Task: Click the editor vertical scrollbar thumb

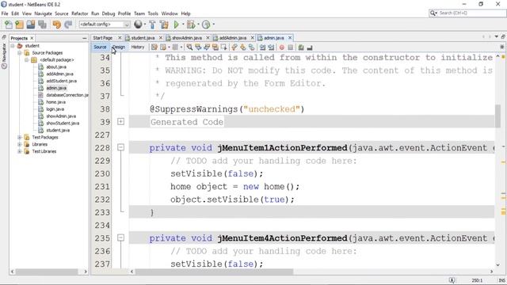Action: tap(497, 116)
